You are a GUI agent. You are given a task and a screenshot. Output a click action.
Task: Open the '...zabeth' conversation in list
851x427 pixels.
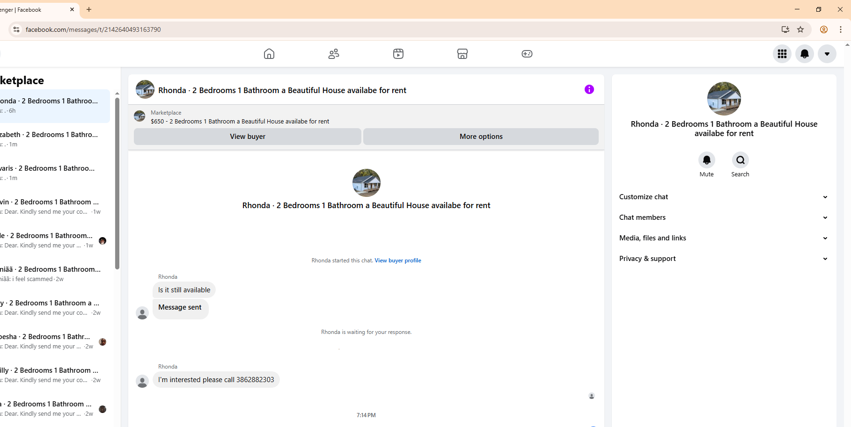click(55, 139)
